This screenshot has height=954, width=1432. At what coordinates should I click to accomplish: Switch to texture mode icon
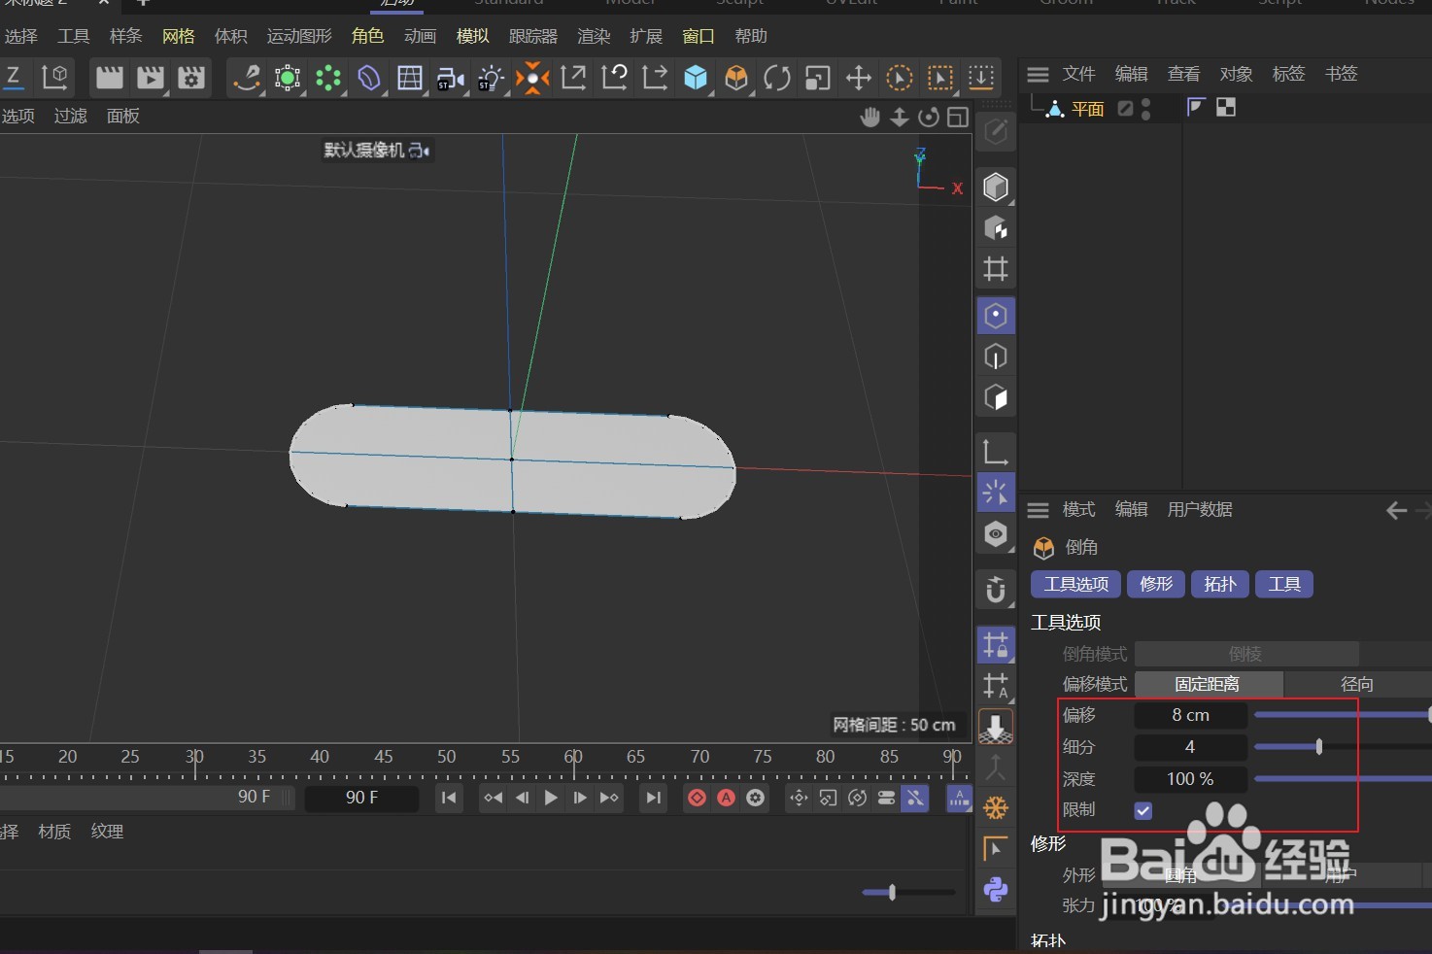click(996, 228)
